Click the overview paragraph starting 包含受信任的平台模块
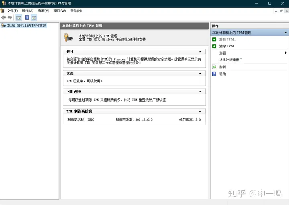The height and width of the screenshot is (205, 289). [x=134, y=61]
